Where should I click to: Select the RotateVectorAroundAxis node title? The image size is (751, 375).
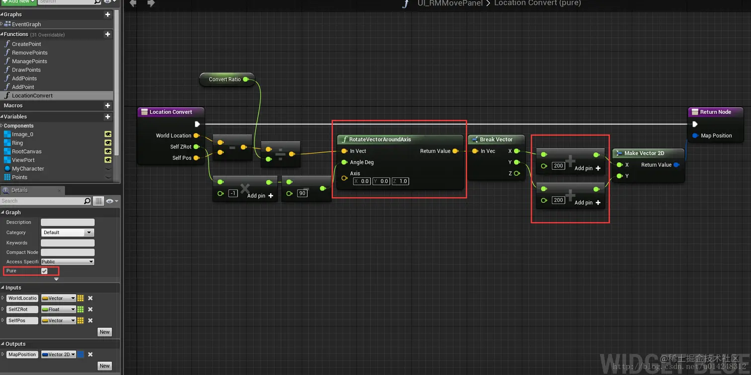(380, 139)
